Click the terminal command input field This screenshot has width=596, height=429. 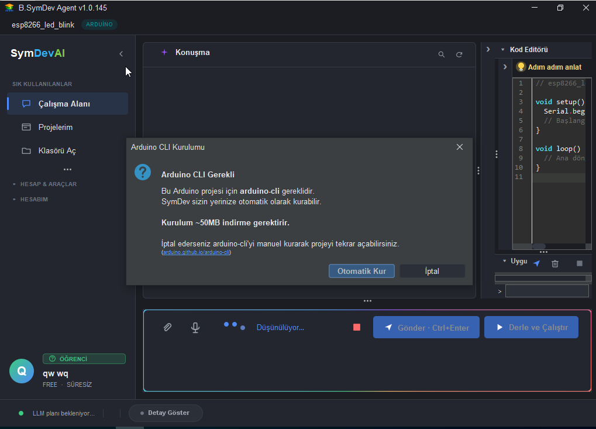click(x=547, y=291)
